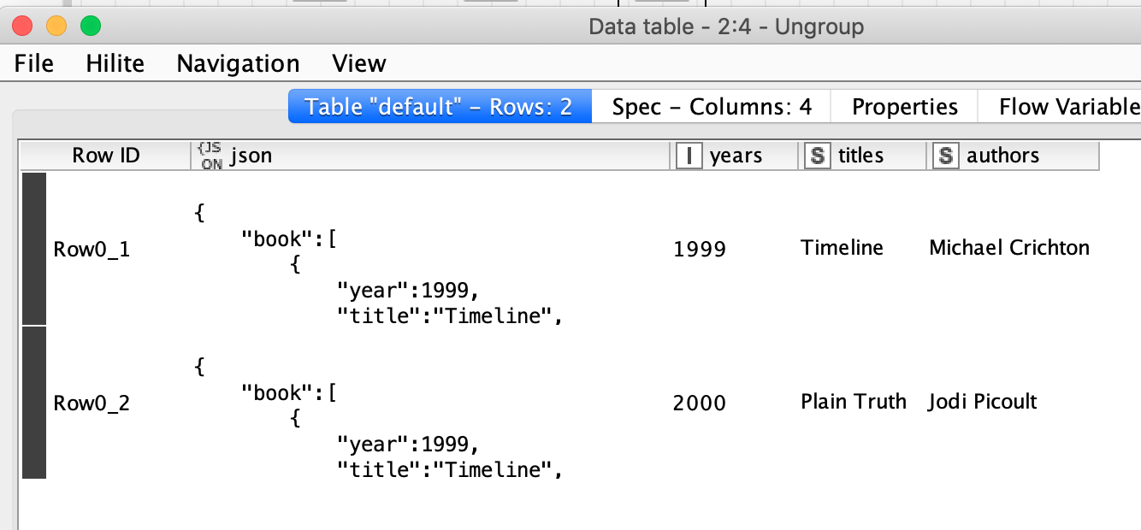The image size is (1141, 530).
Task: Click the JSON type icon in json header
Action: [x=211, y=156]
